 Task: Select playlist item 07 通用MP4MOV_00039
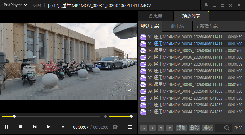191,78
